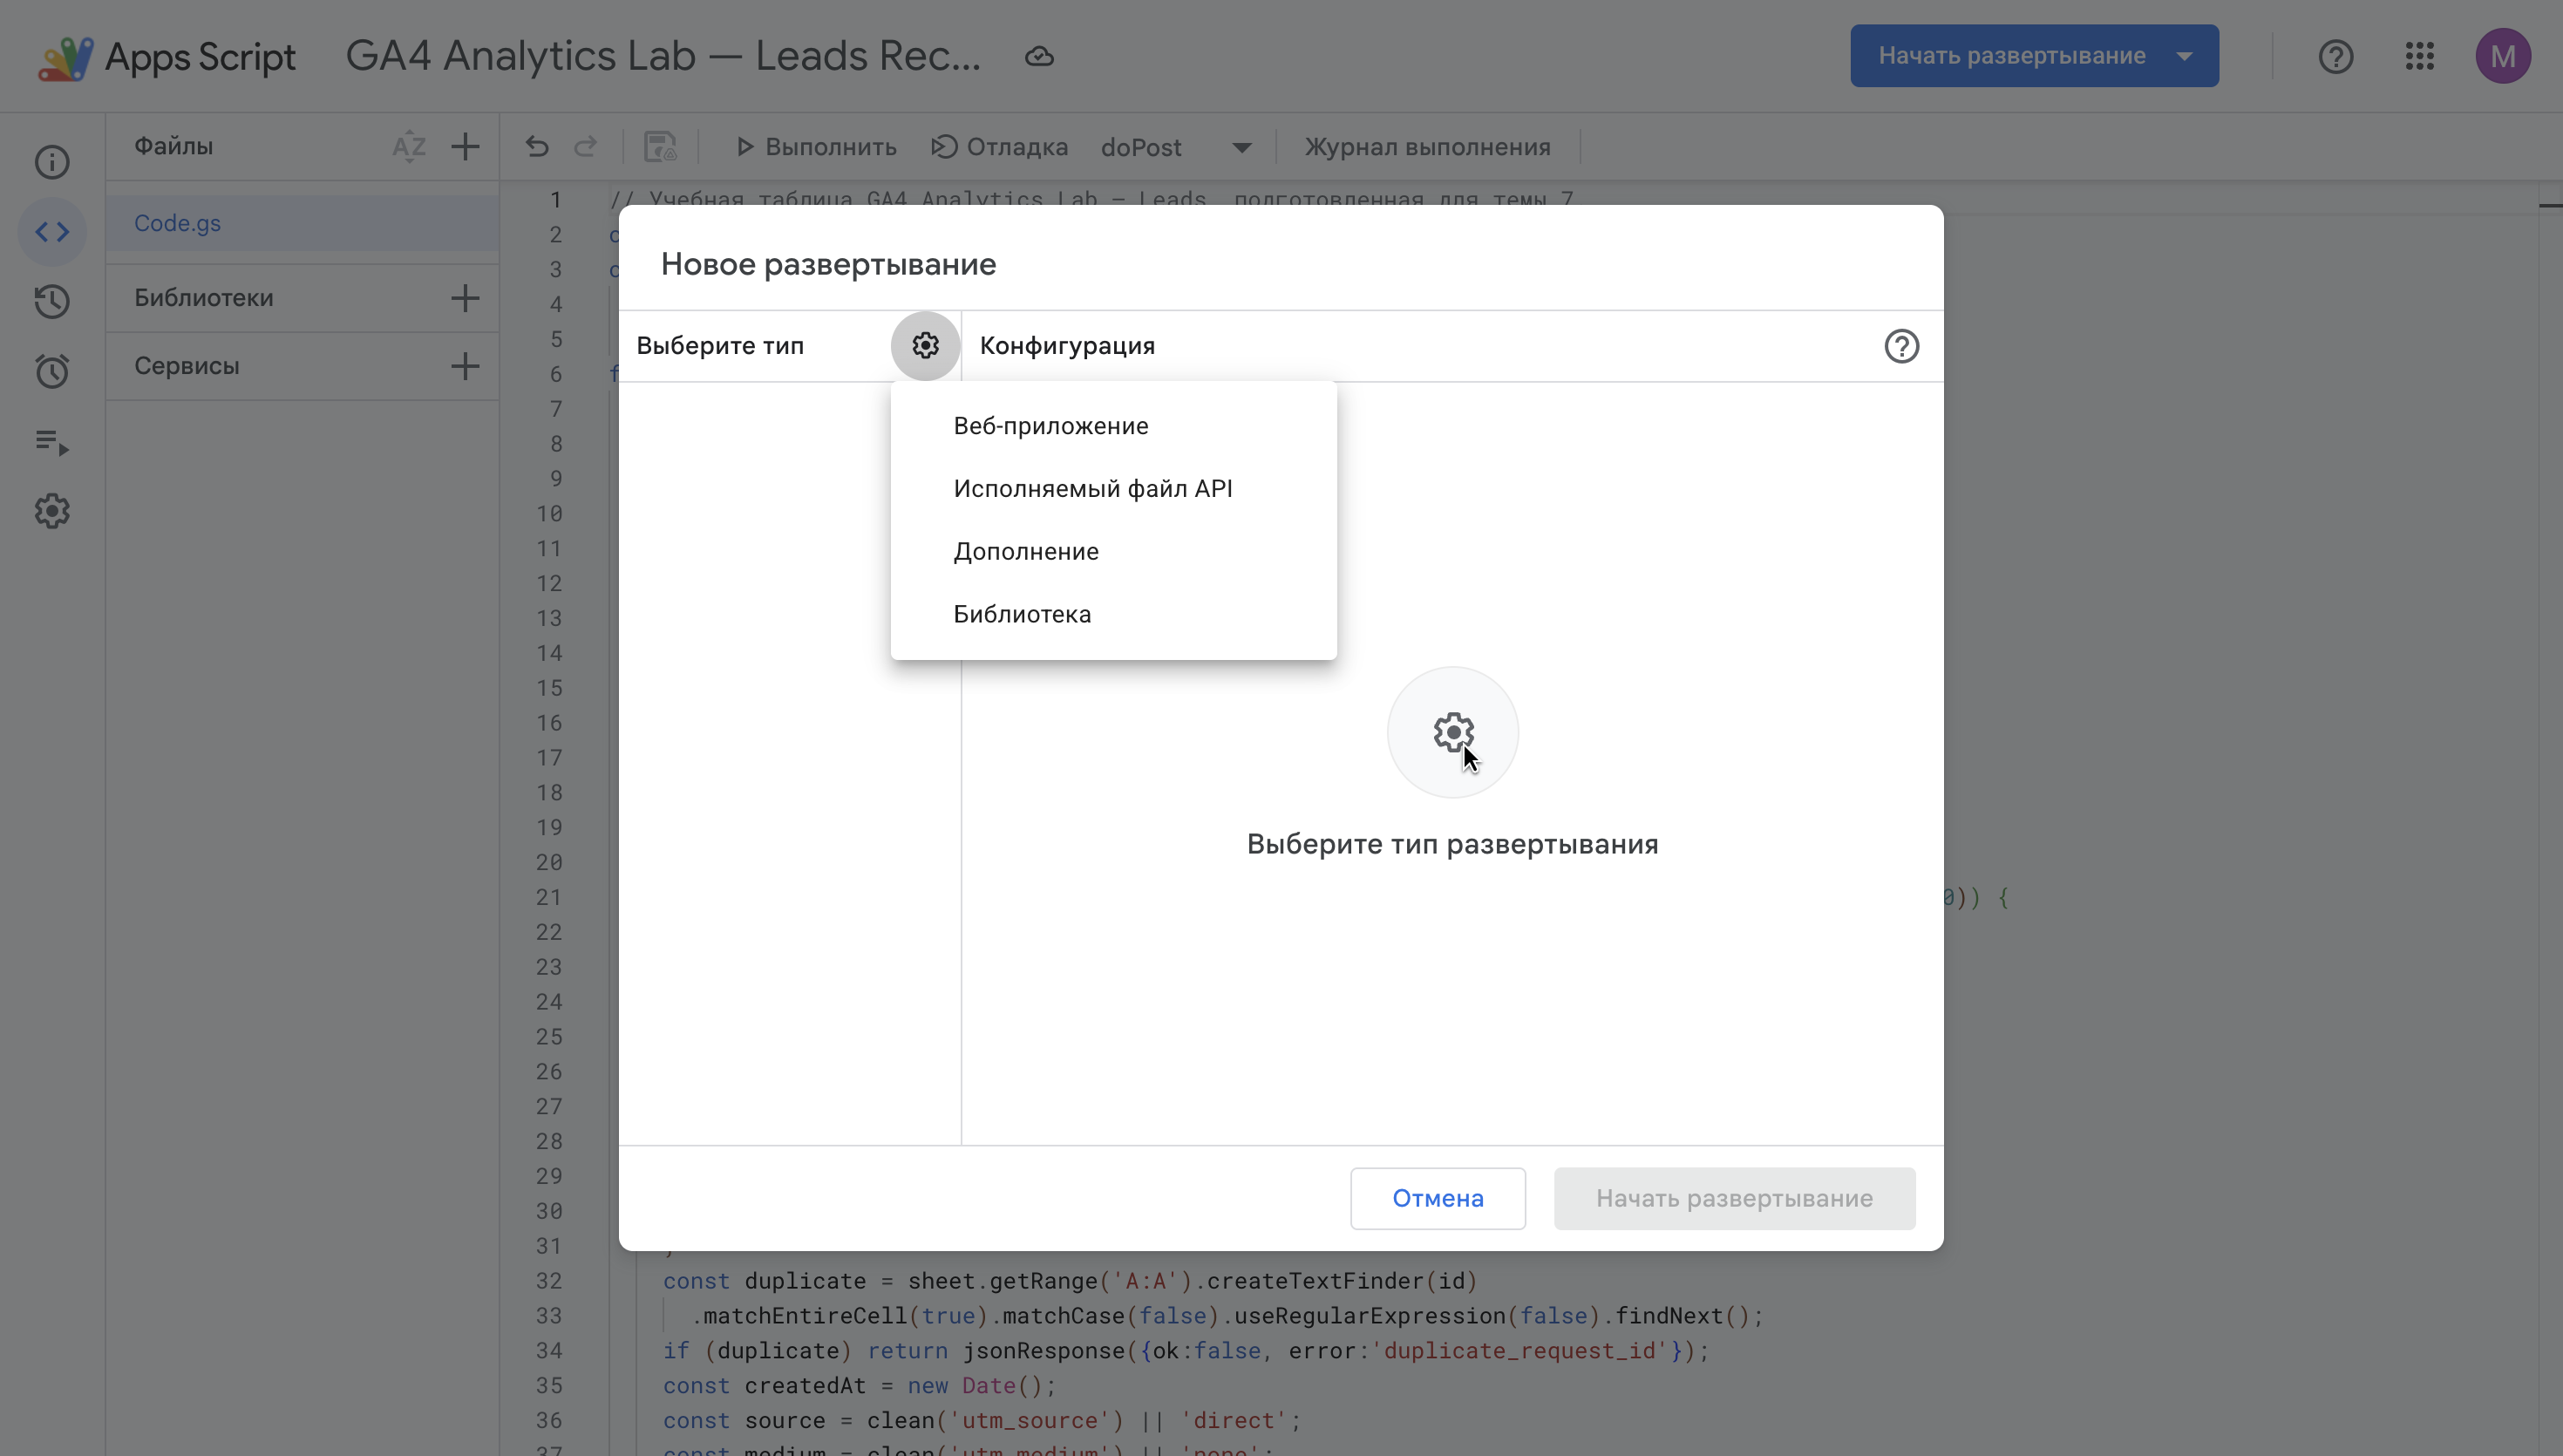Click the Отладка debug button
The height and width of the screenshot is (1456, 2563).
click(x=1000, y=147)
